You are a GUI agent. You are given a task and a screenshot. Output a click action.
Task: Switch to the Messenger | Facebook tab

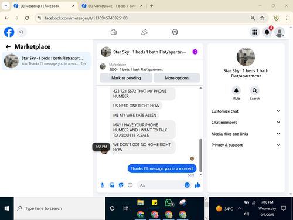point(44,6)
